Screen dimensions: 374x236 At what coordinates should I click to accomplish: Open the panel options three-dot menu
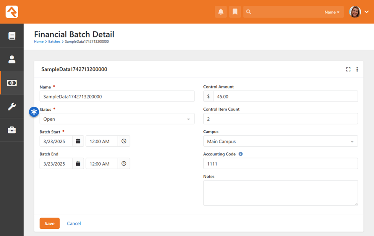coord(357,69)
